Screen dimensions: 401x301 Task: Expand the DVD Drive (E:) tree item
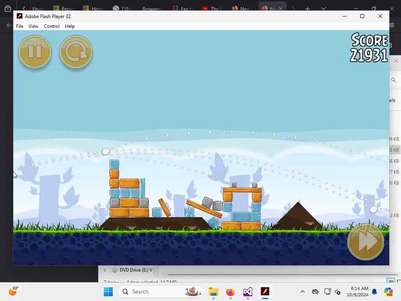[105, 270]
